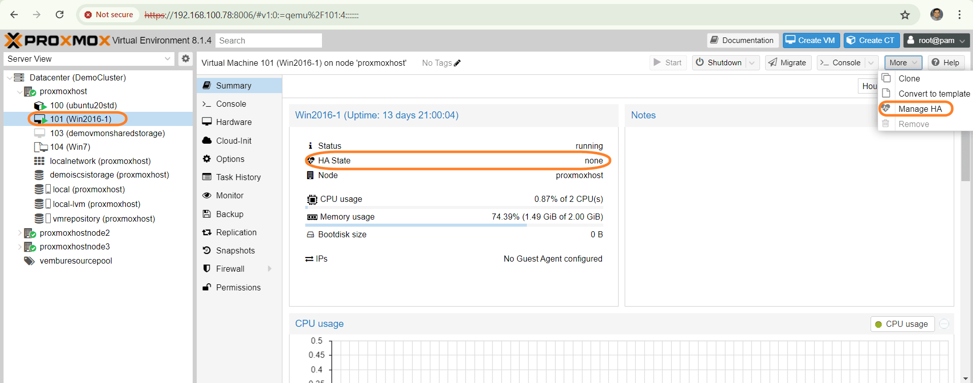Image resolution: width=973 pixels, height=383 pixels.
Task: Click the browser back arrow
Action: point(14,15)
